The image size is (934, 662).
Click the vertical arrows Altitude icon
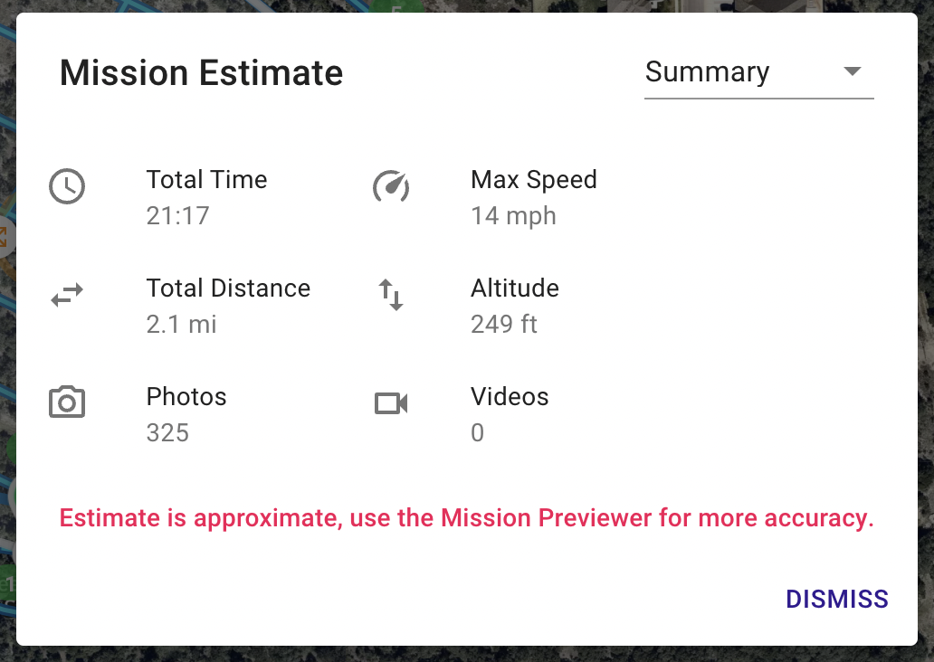click(x=391, y=295)
